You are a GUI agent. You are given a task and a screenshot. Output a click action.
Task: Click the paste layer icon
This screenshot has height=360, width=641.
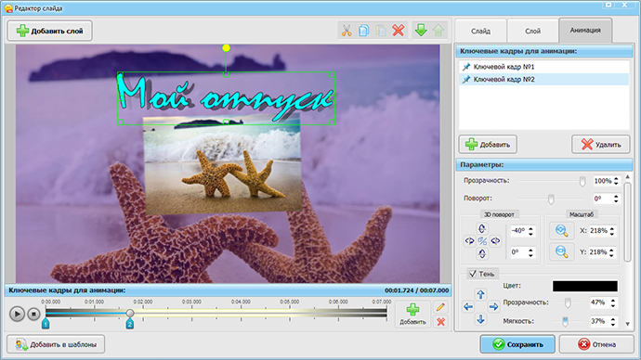(381, 31)
